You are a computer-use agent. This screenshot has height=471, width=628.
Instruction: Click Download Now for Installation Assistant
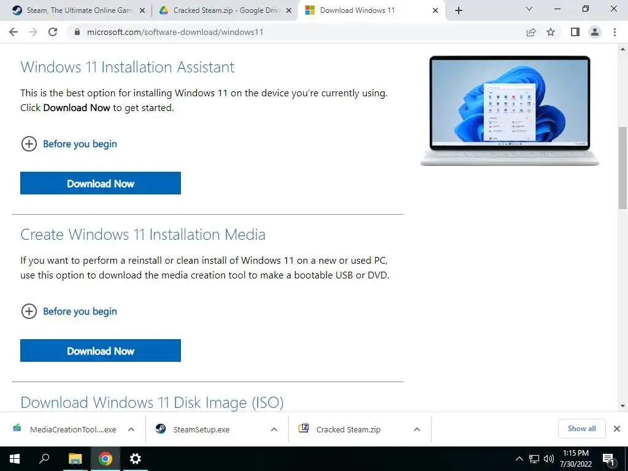point(101,183)
